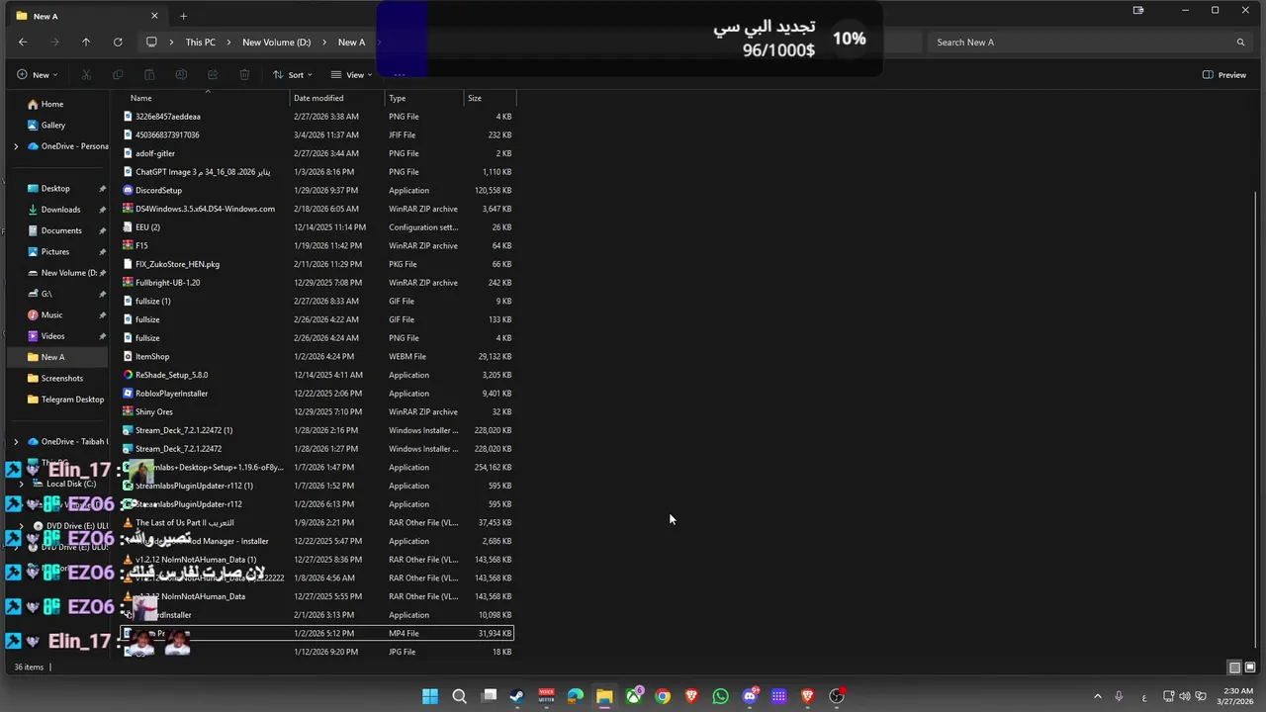The width and height of the screenshot is (1266, 712).
Task: Go to This PC in the breadcrumb
Action: tap(200, 43)
